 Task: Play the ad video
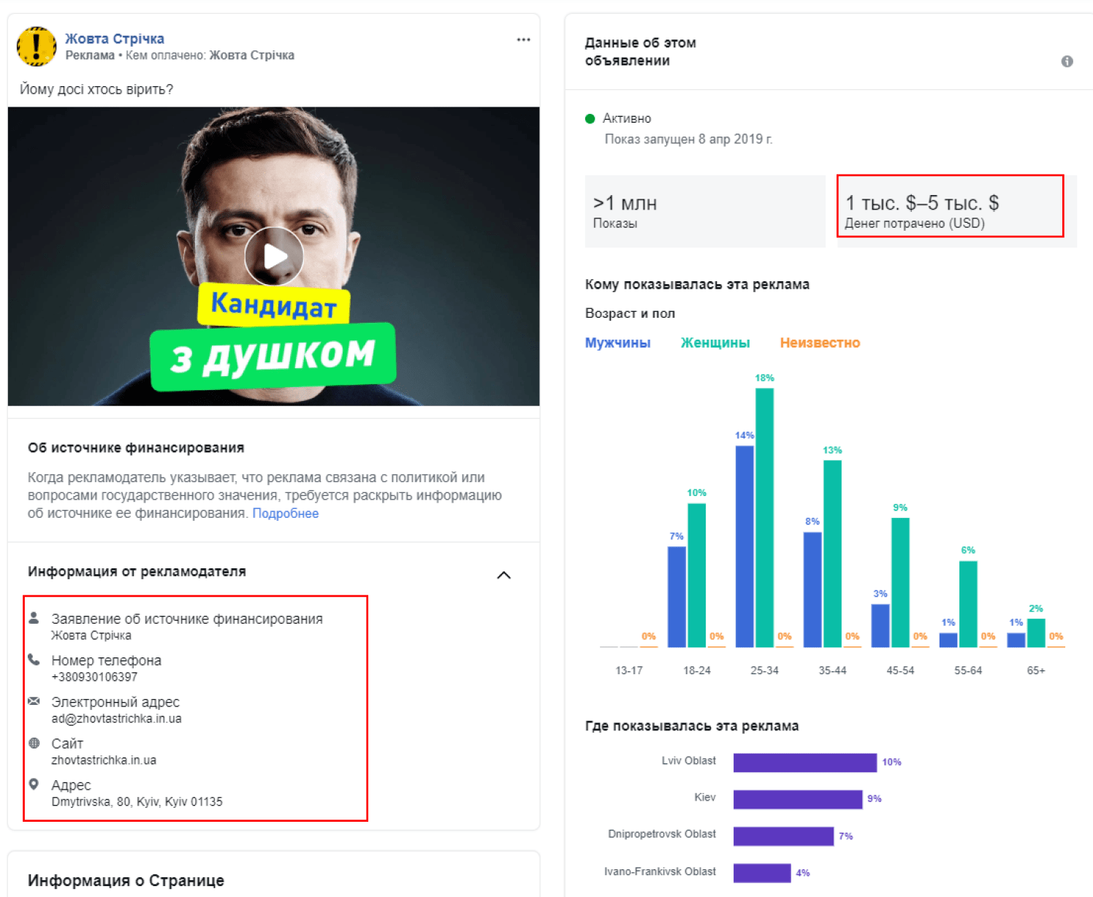[x=274, y=256]
